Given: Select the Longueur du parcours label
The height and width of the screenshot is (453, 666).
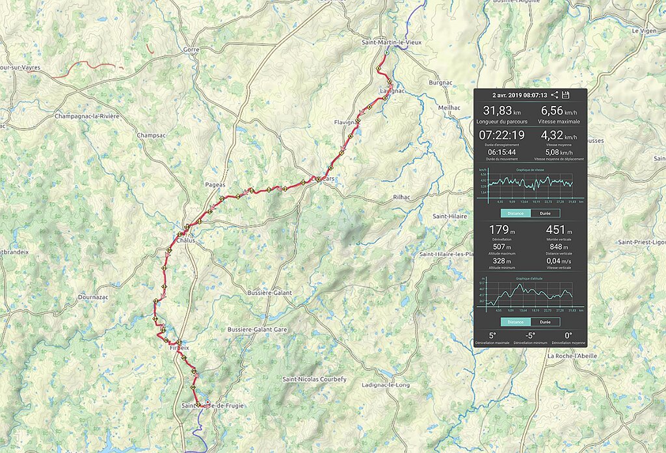Looking at the screenshot, I should 501,122.
